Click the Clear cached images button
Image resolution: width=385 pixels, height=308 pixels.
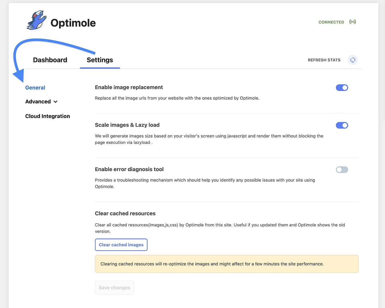coord(121,245)
